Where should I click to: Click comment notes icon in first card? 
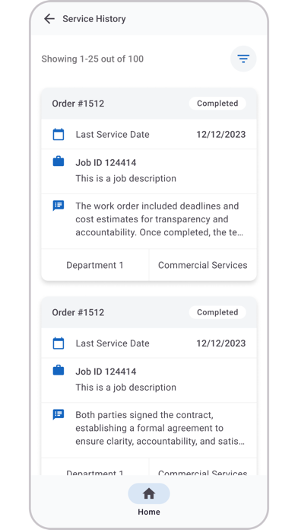click(59, 206)
